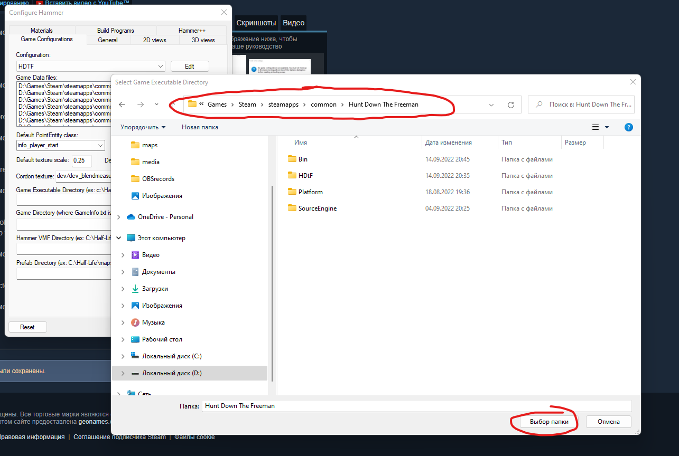Sort by Имя column header
The width and height of the screenshot is (679, 456).
click(301, 142)
